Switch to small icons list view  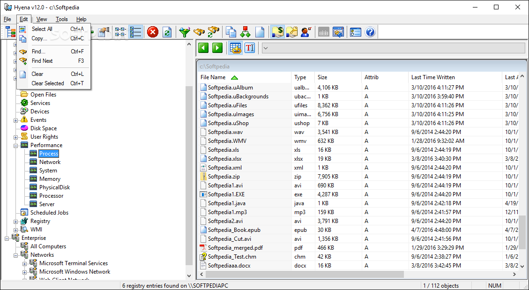(x=121, y=32)
